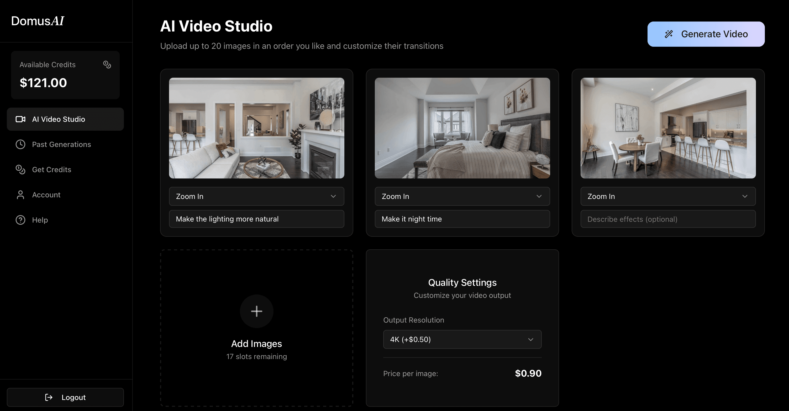This screenshot has width=789, height=411.
Task: Select the AI Video Studio camera icon
Action: (20, 119)
